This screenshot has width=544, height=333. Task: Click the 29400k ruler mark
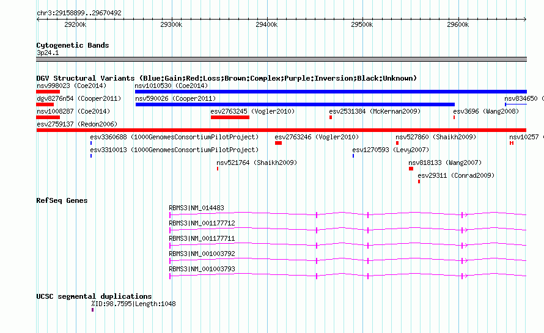266,24
